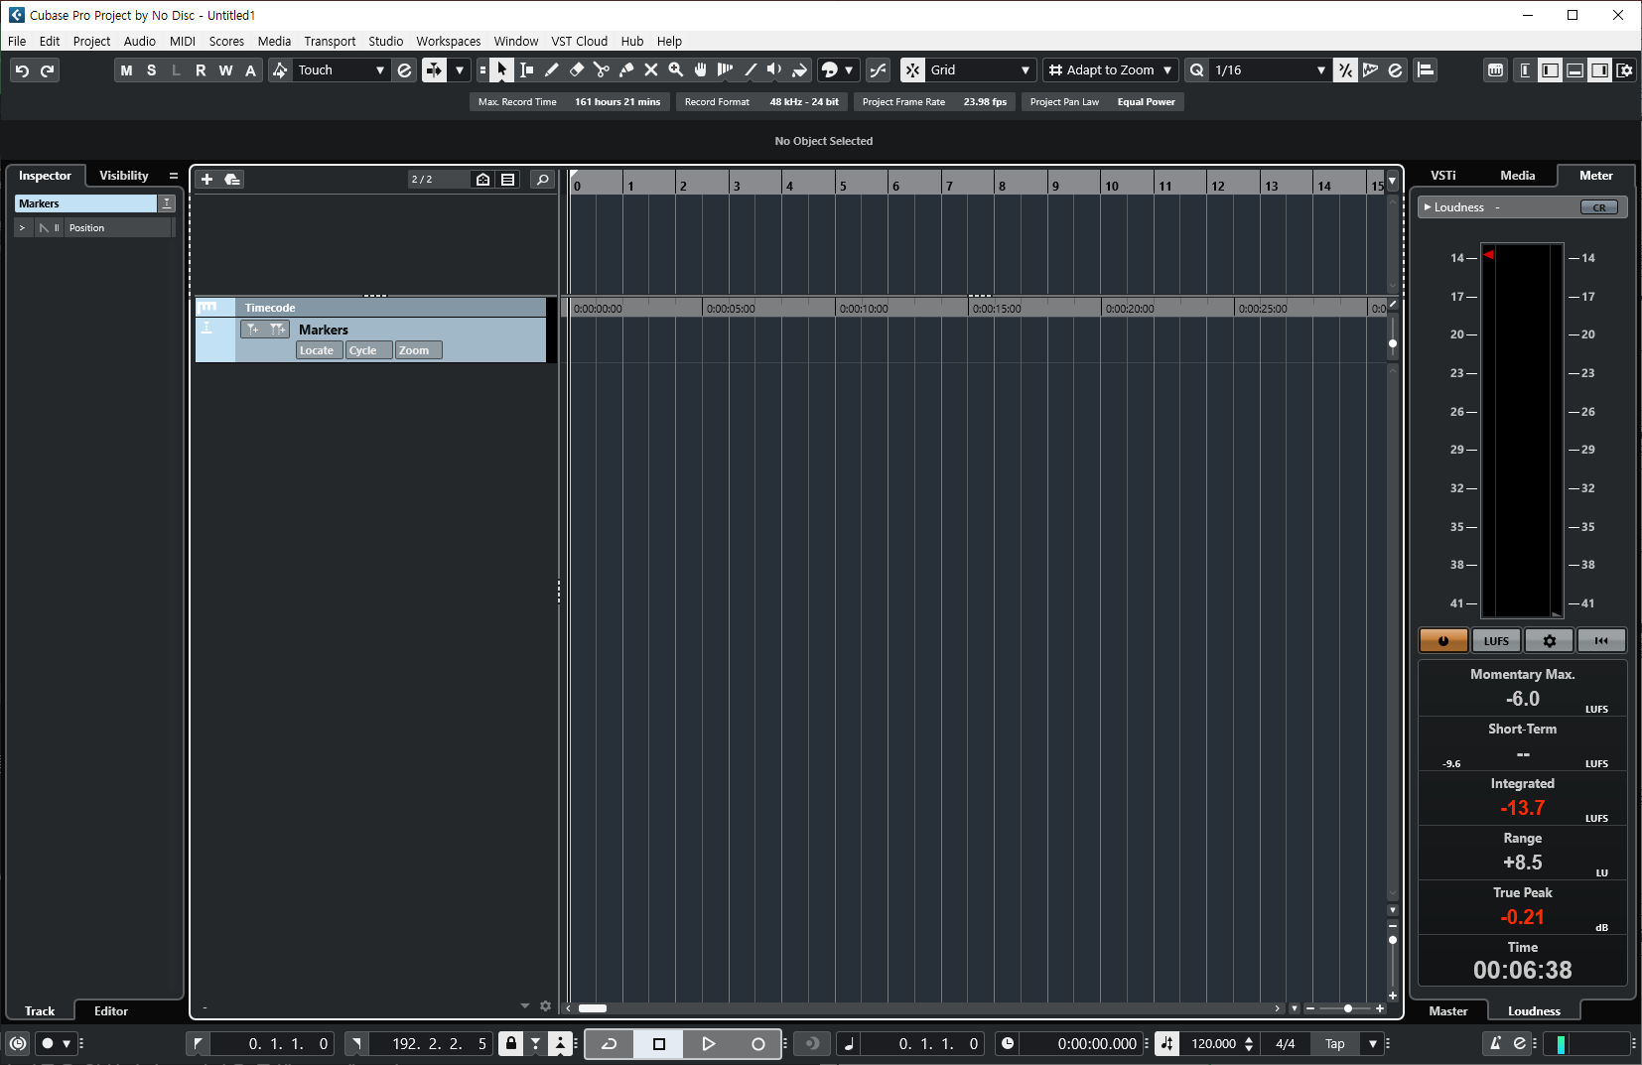
Task: Open the Adapt to Zoom dropdown
Action: click(x=1110, y=70)
